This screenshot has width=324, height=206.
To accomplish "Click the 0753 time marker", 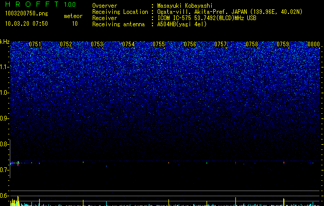I will point(97,44).
